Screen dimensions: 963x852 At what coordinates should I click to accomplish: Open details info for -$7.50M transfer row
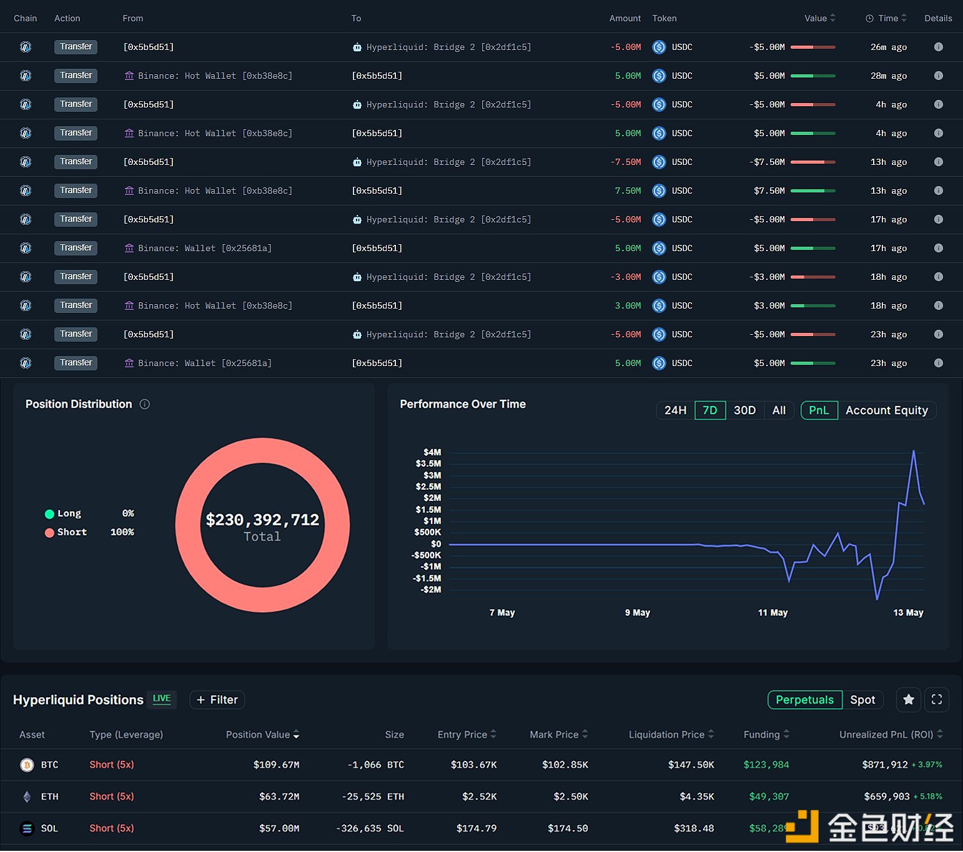pos(938,162)
